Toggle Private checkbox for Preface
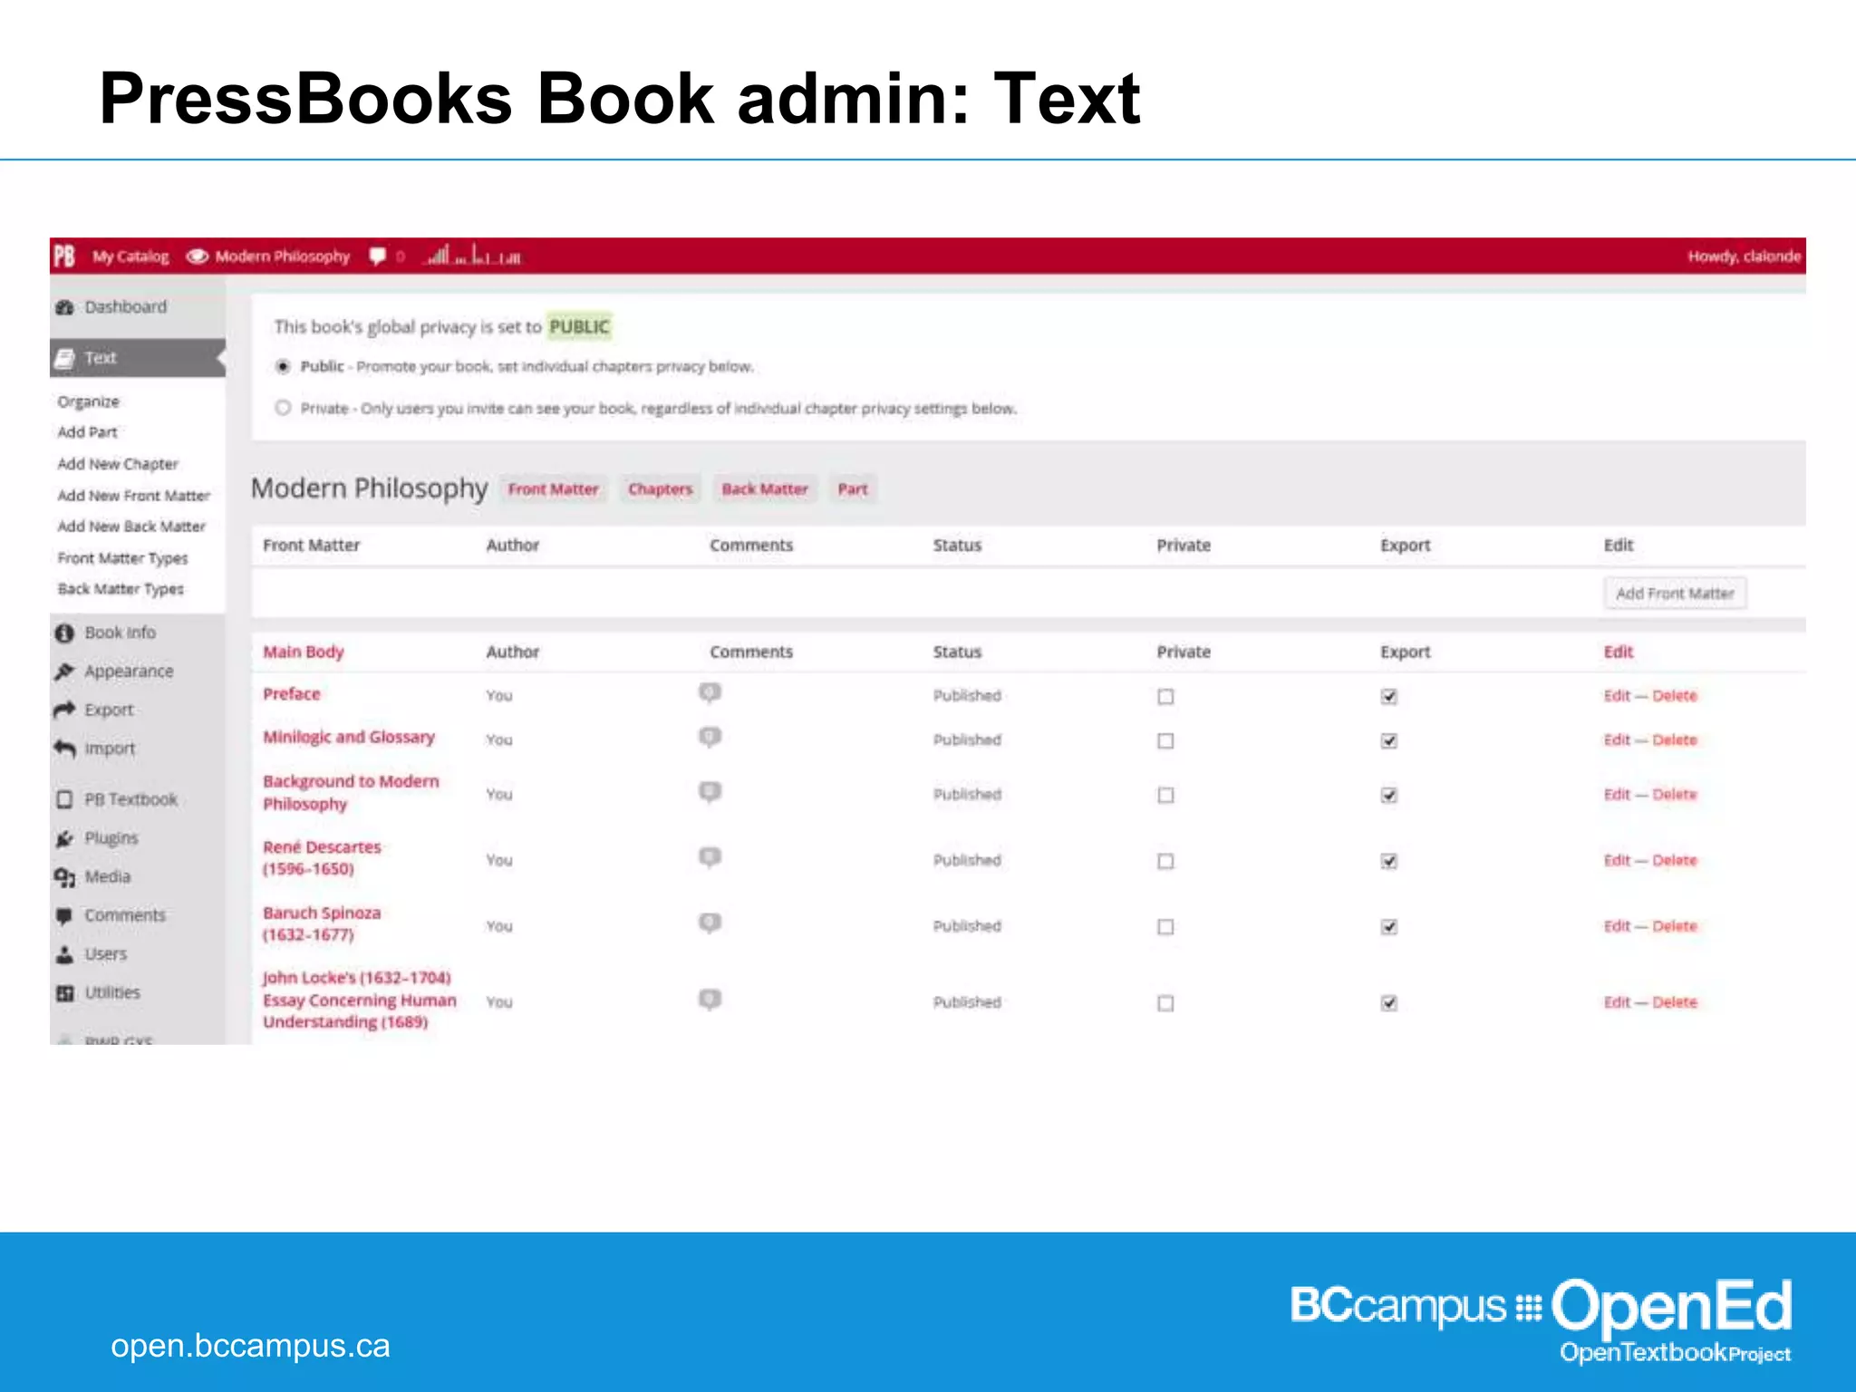1856x1392 pixels. click(1165, 696)
